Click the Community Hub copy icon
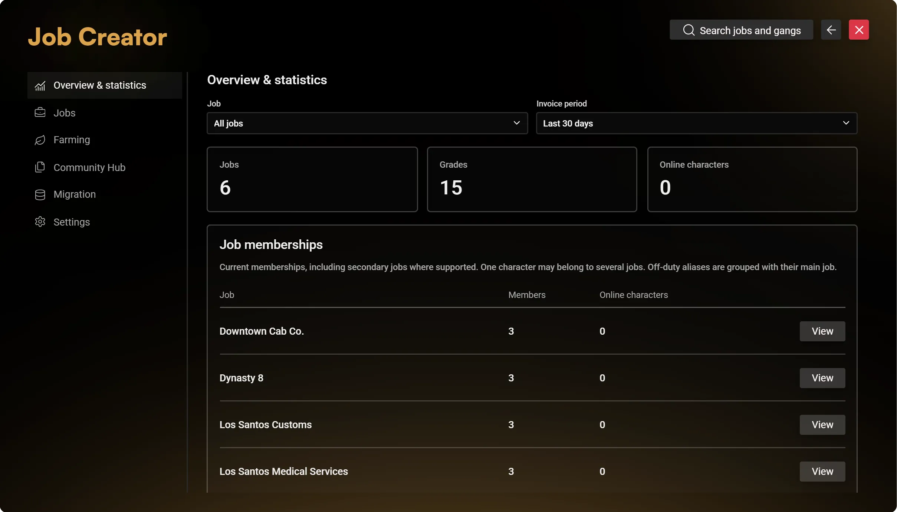 (x=40, y=167)
